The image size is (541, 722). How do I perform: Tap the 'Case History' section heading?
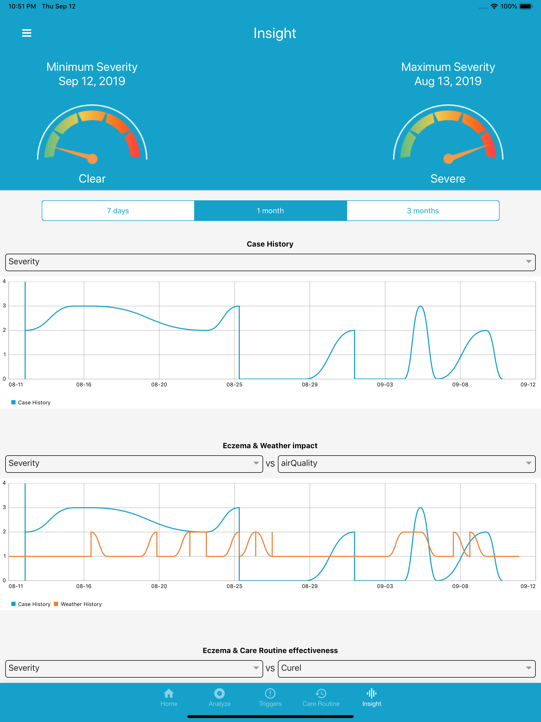pyautogui.click(x=270, y=244)
